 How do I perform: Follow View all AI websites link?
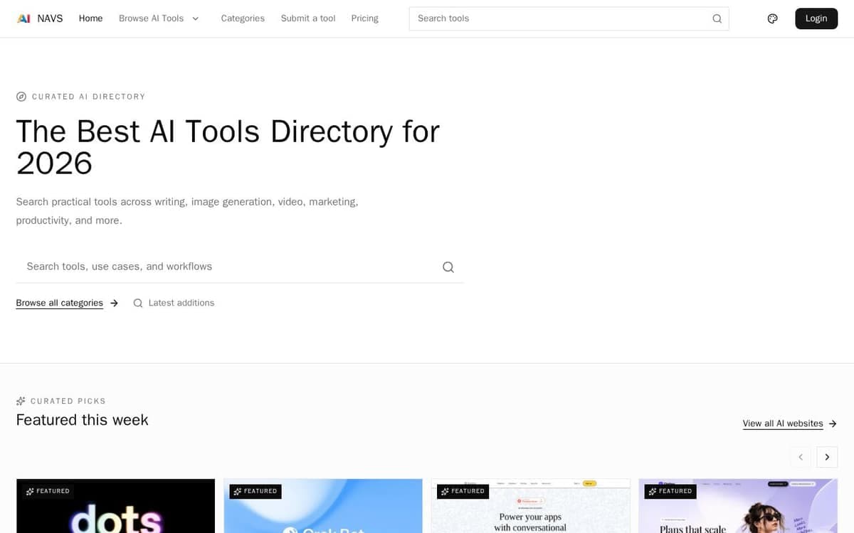click(x=789, y=424)
